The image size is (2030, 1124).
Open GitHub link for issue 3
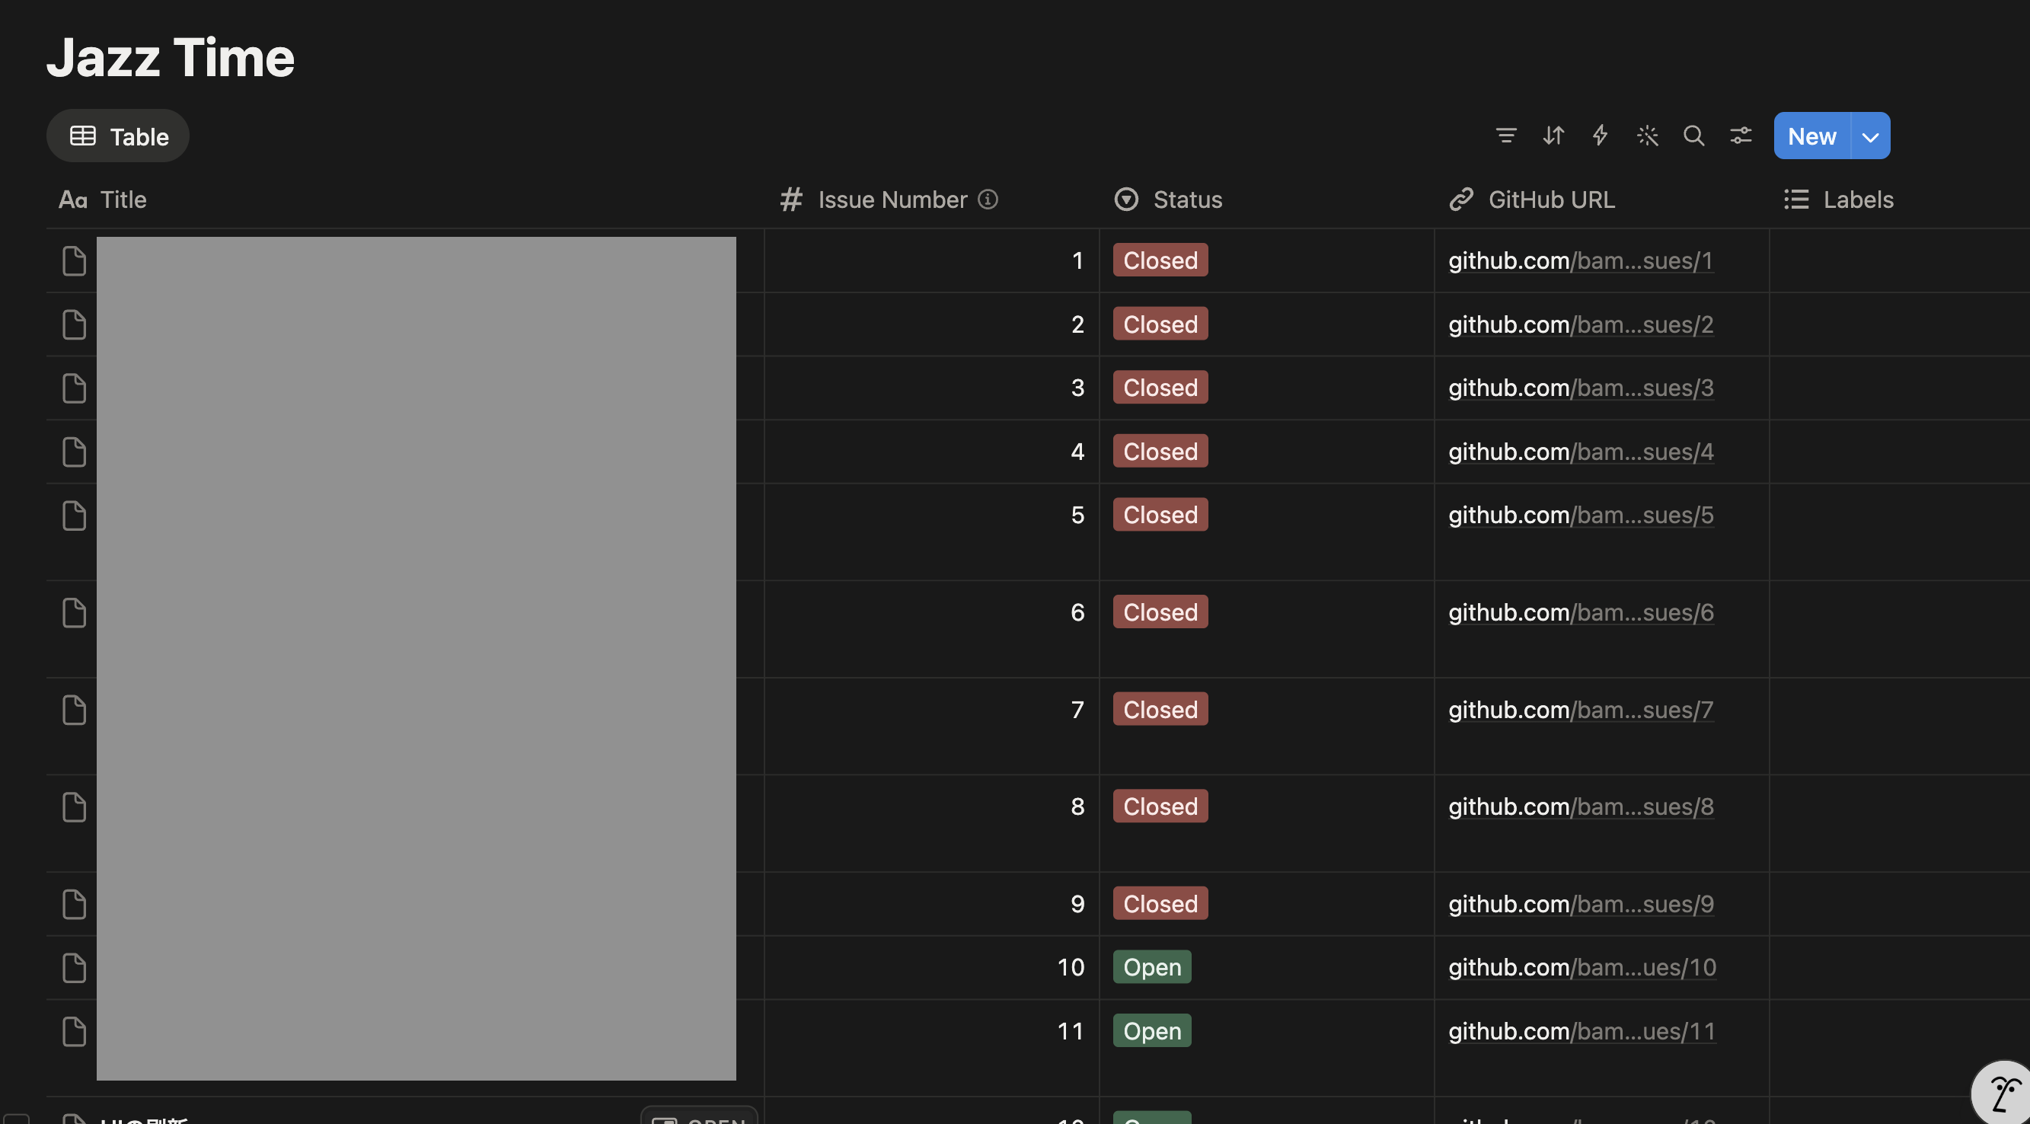[1581, 388]
